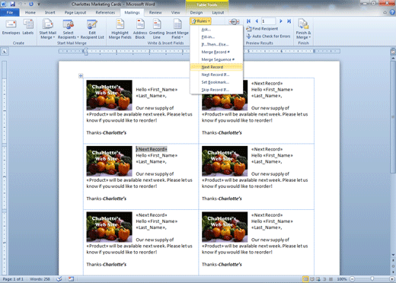Switch to the References tab
The image size is (396, 283).
point(105,12)
